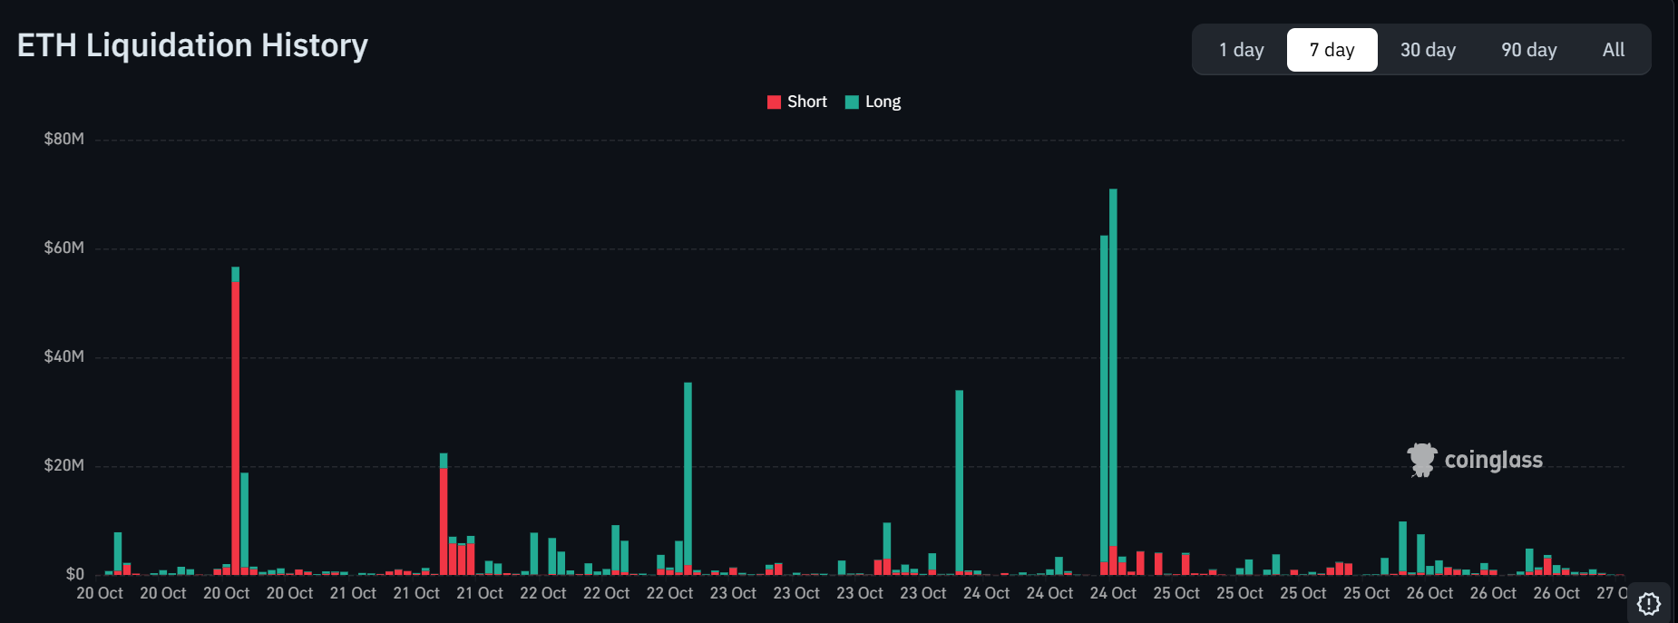This screenshot has height=623, width=1678.
Task: Click the green Long legend color swatch
Action: point(852,102)
